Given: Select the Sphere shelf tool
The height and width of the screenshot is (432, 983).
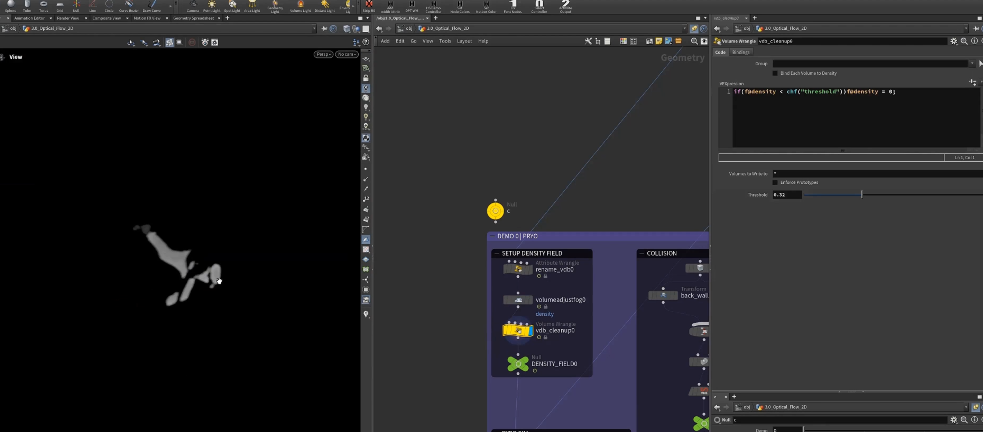Looking at the screenshot, I should (x=11, y=7).
